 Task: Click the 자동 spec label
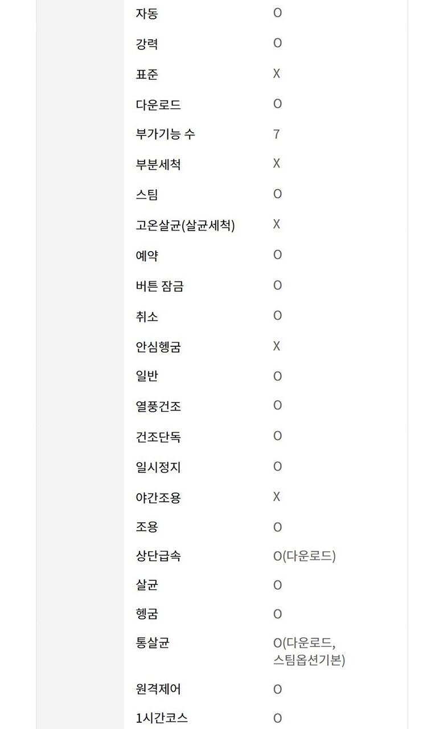point(146,14)
